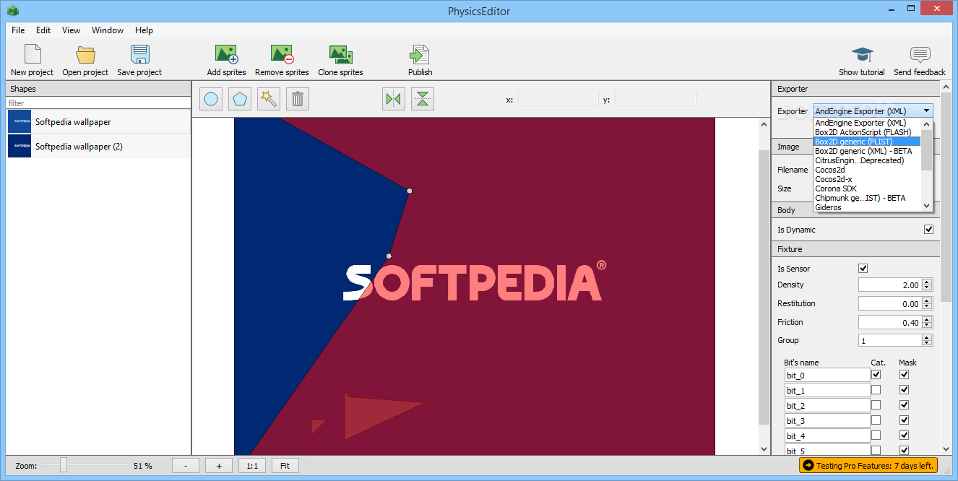Open the Exporter combo box

tap(873, 111)
